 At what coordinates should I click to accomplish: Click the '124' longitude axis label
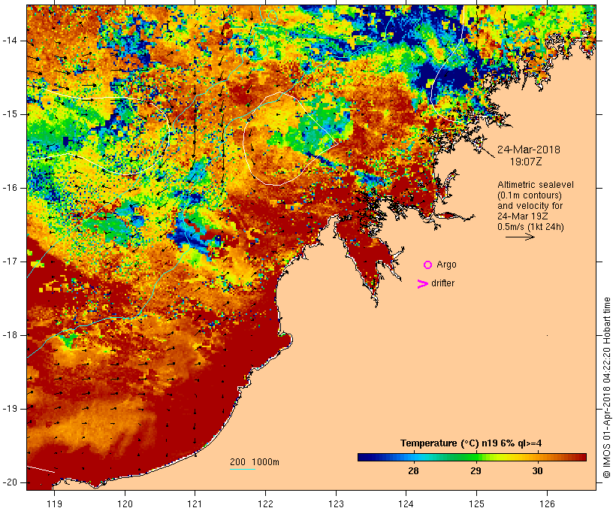[406, 503]
